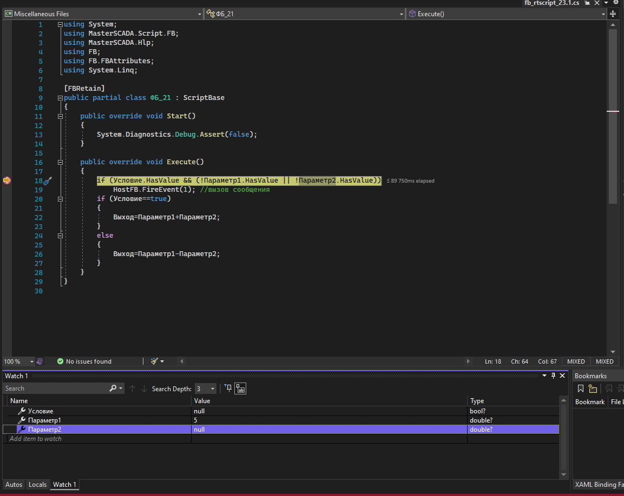Open the Watch 1 window position dropdown

(544, 376)
